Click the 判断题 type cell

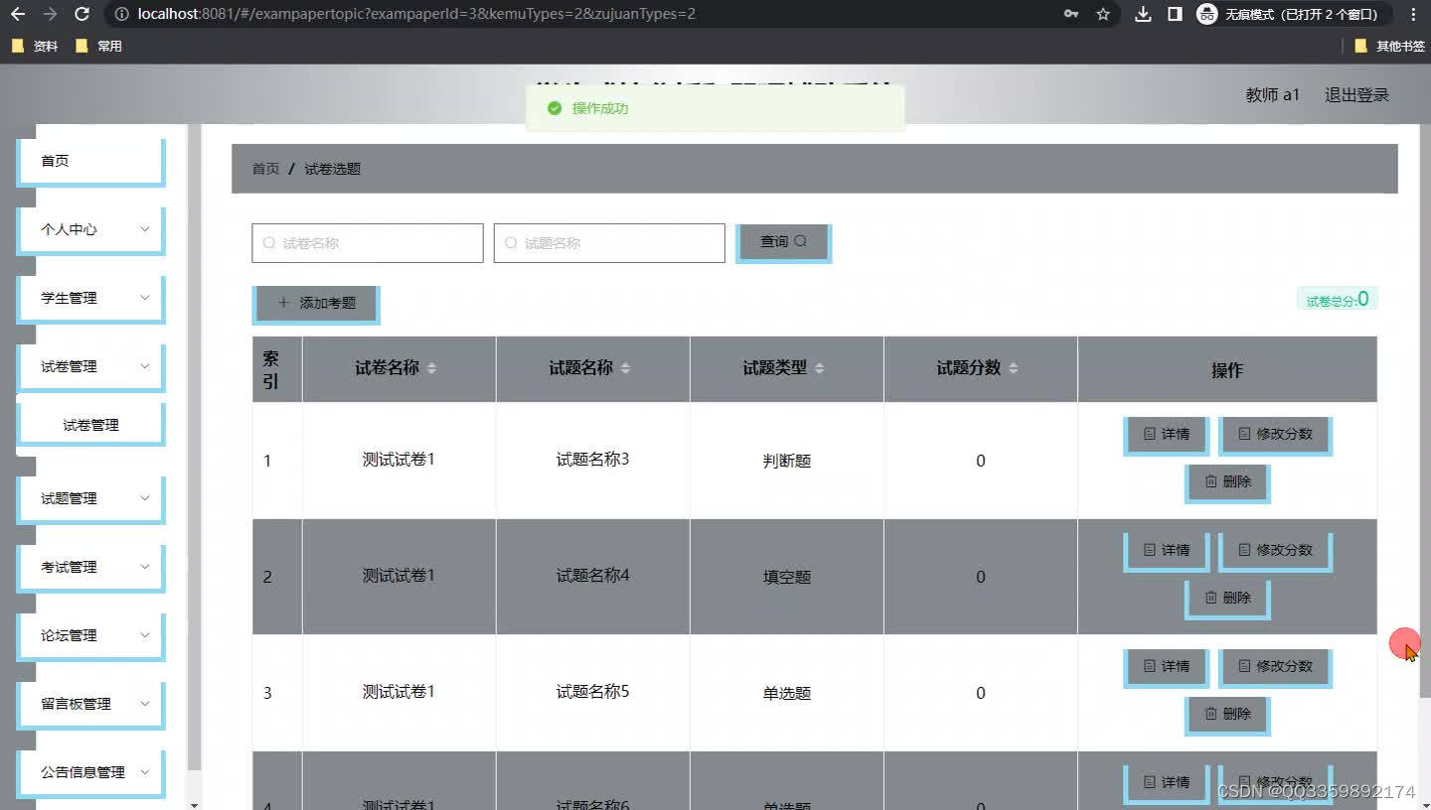pyautogui.click(x=787, y=461)
